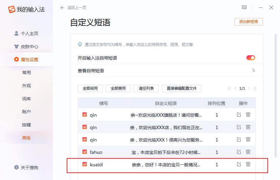Click the edit icon on the first qin row
The height and width of the screenshot is (180, 280).
click(x=238, y=115)
